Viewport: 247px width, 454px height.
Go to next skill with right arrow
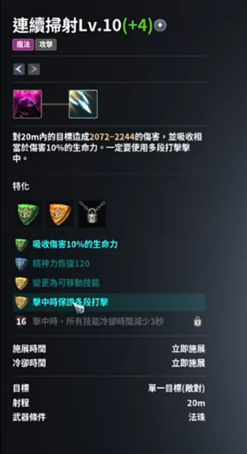tap(34, 69)
